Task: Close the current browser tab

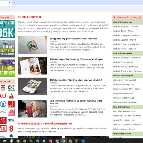Action: (x=9, y=3)
